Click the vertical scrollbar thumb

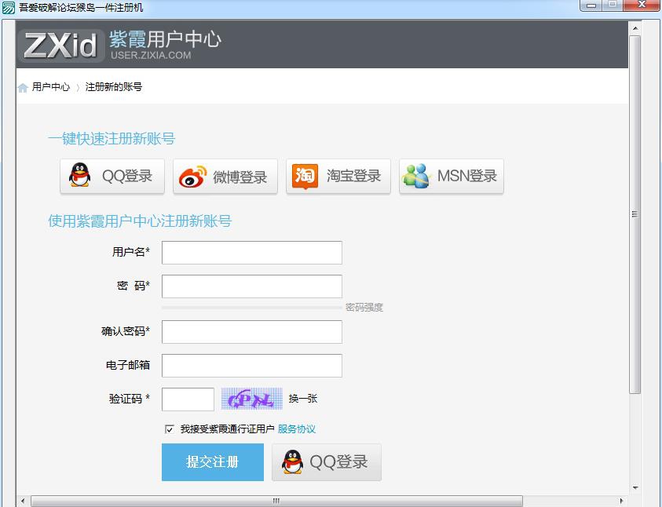pos(635,214)
